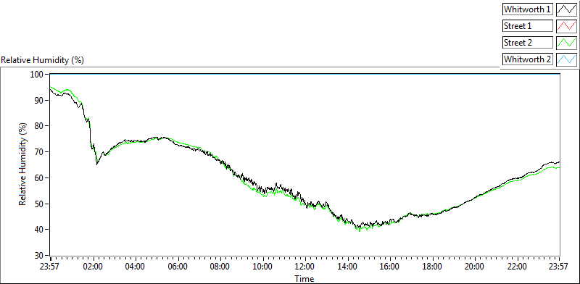Screen dimensions: 580x284
Task: Click the Whitworth 2 blue plot icon
Action: point(567,59)
